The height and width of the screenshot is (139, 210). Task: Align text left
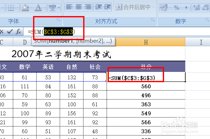69,7
